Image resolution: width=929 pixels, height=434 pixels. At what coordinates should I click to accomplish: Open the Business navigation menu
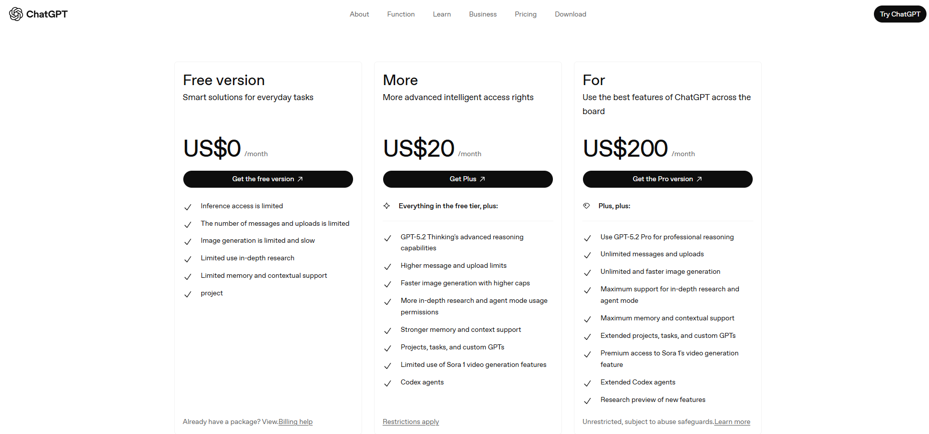(483, 14)
